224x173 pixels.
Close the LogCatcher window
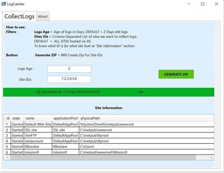pyautogui.click(x=216, y=4)
